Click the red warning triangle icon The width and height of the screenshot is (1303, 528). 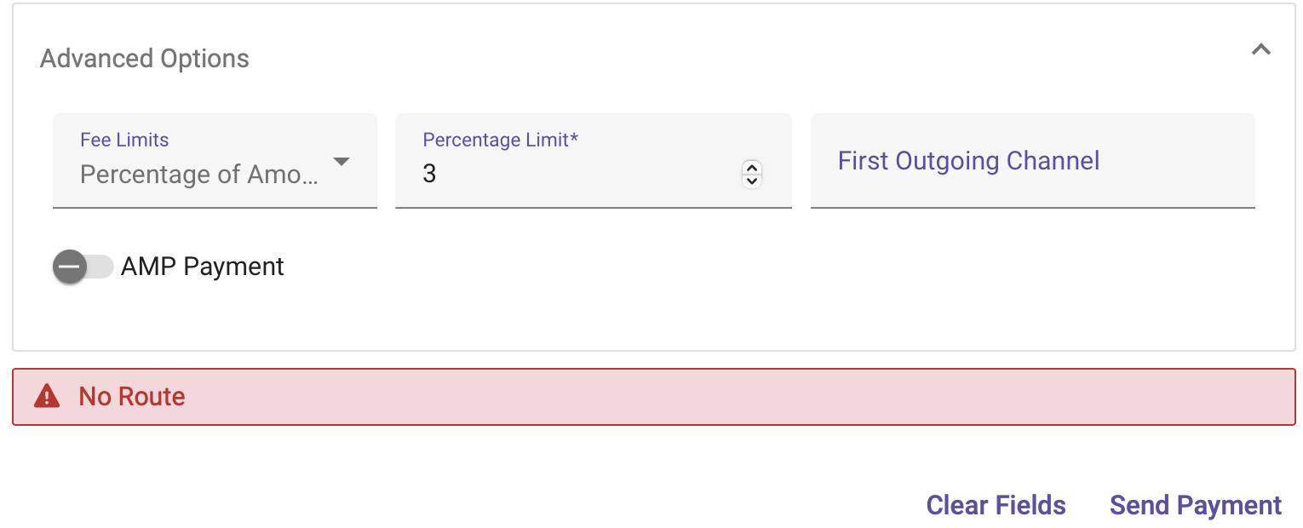click(47, 396)
